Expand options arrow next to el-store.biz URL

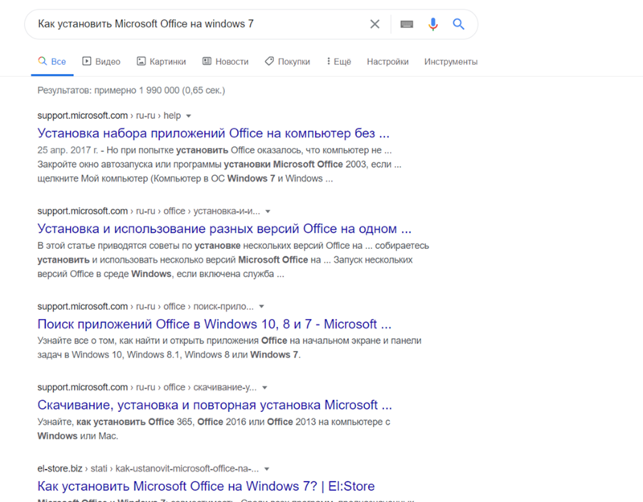pyautogui.click(x=267, y=469)
